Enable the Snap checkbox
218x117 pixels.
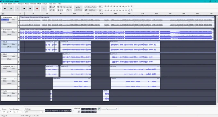coord(26,109)
